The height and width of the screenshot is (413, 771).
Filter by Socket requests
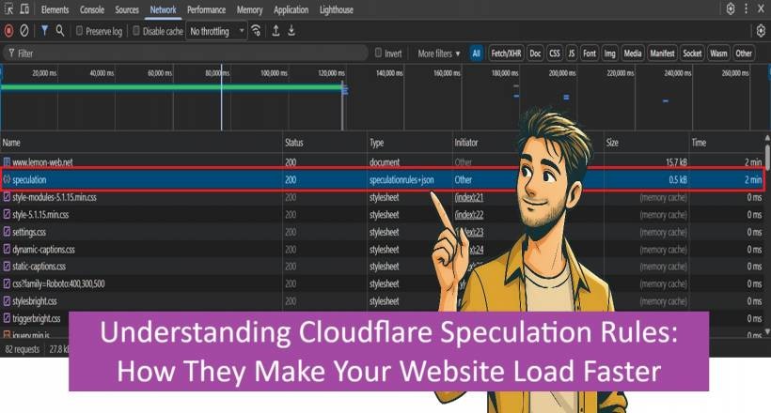(692, 54)
